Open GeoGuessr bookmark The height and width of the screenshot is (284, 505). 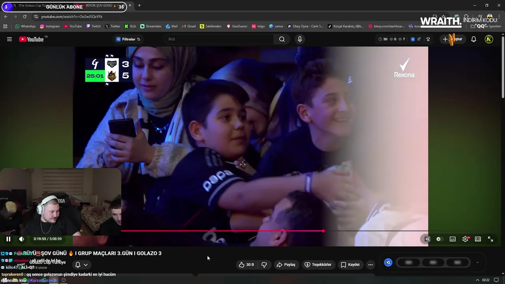click(237, 26)
